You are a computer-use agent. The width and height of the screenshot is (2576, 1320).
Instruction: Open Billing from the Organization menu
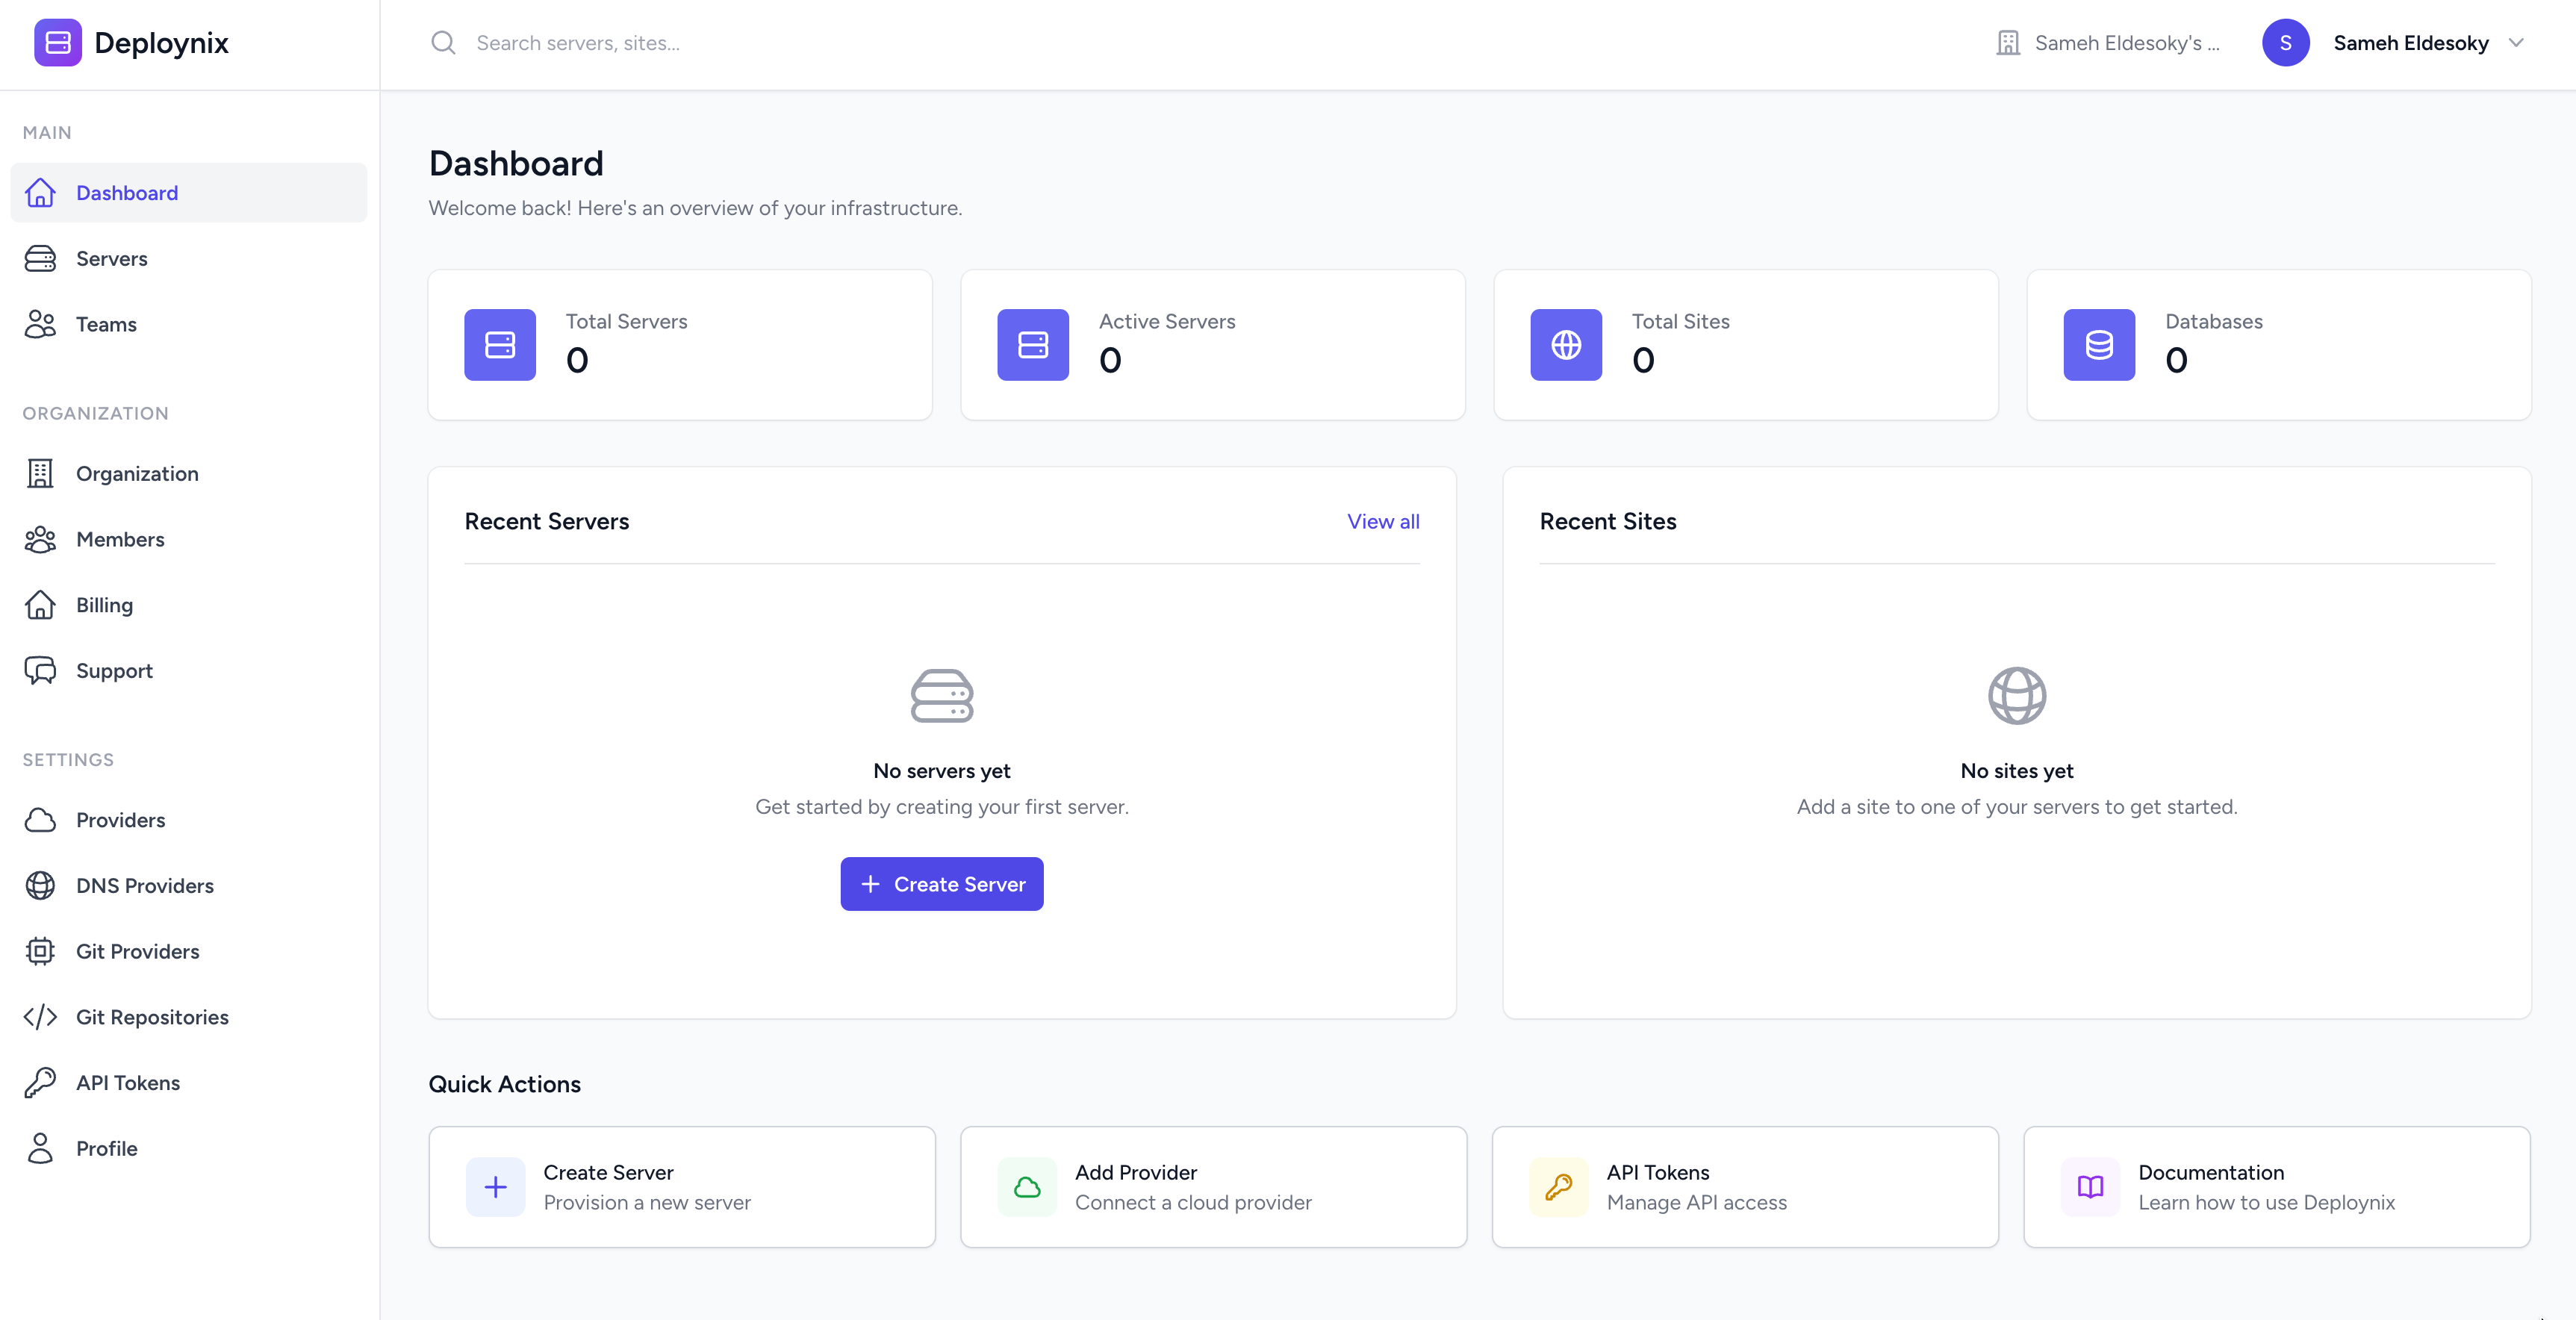103,605
